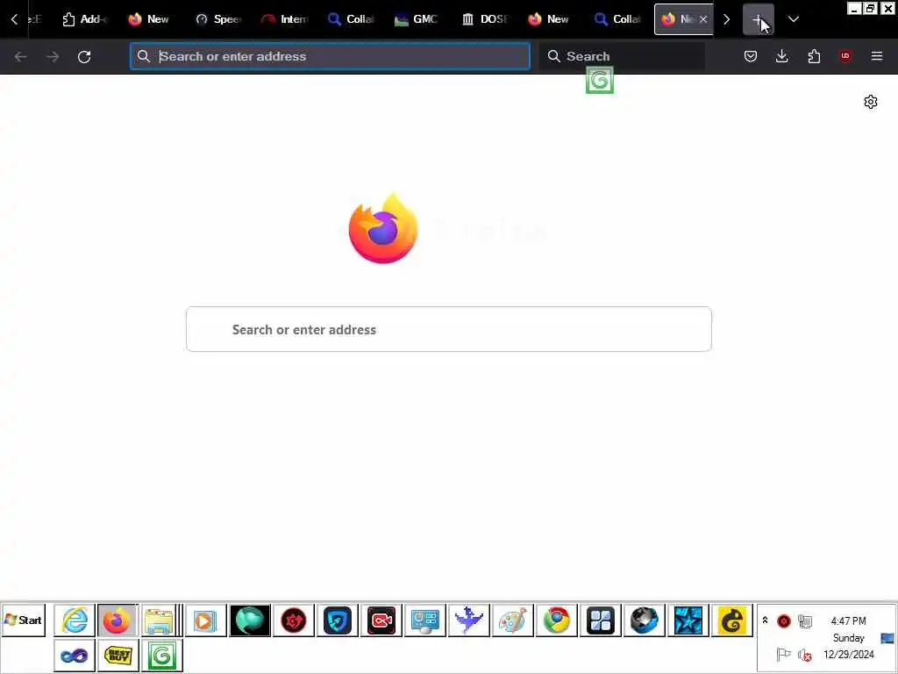Click the Firefox logo on the page
The height and width of the screenshot is (674, 898).
pyautogui.click(x=383, y=229)
